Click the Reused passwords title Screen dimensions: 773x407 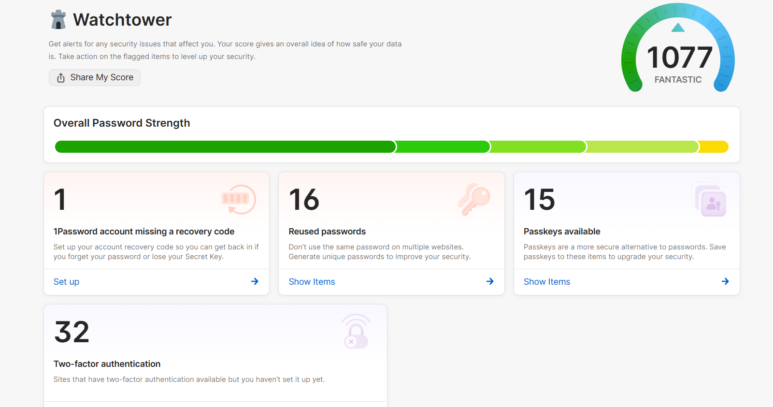[327, 232]
